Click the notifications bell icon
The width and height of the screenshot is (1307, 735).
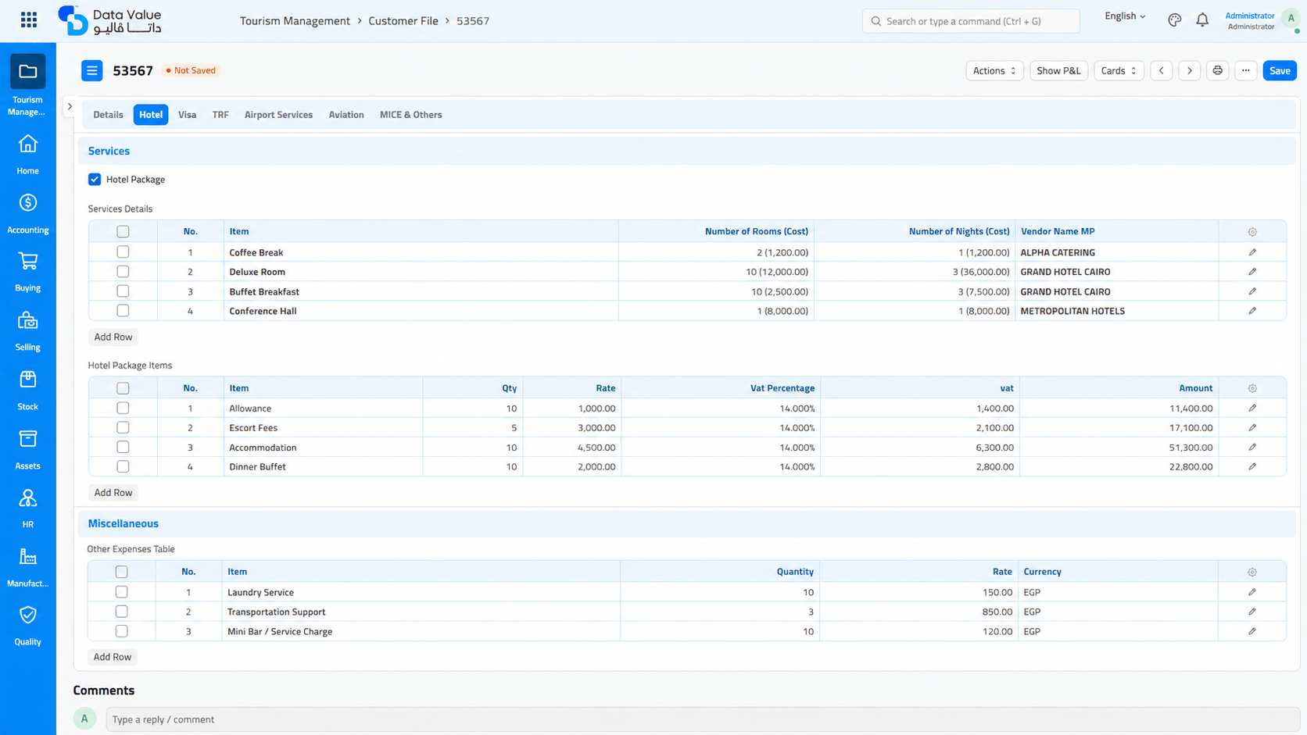[1202, 20]
